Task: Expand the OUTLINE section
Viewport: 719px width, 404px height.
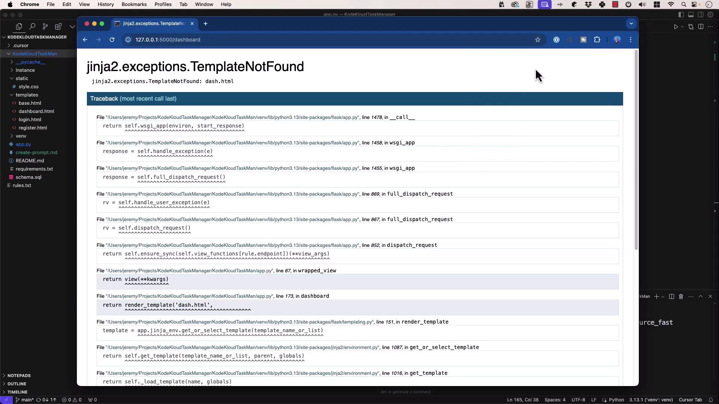Action: [x=17, y=384]
